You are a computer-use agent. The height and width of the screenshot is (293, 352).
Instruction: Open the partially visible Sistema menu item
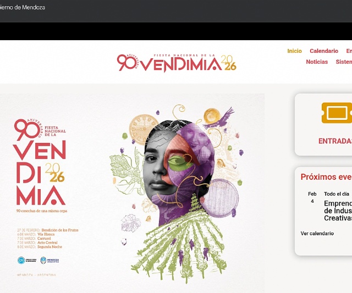(344, 62)
